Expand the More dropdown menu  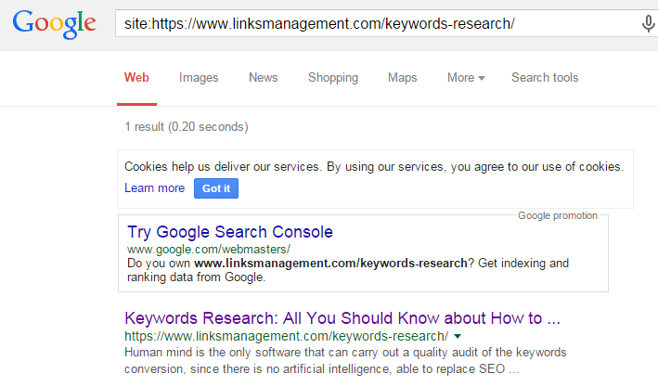point(466,78)
